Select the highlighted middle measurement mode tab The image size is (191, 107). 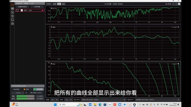pyautogui.click(x=59, y=4)
